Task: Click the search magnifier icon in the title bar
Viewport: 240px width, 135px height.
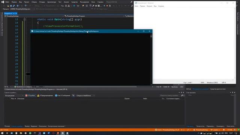Action: pyautogui.click(x=131, y=2)
